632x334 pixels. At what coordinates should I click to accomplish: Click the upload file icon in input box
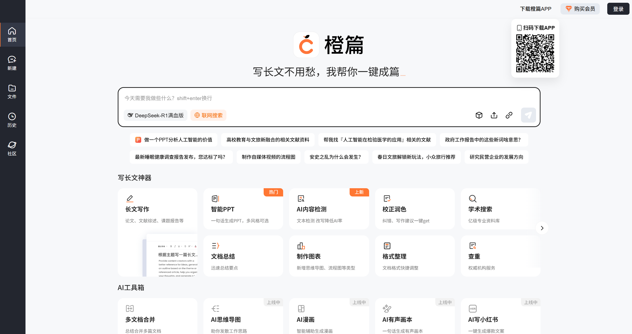point(494,115)
